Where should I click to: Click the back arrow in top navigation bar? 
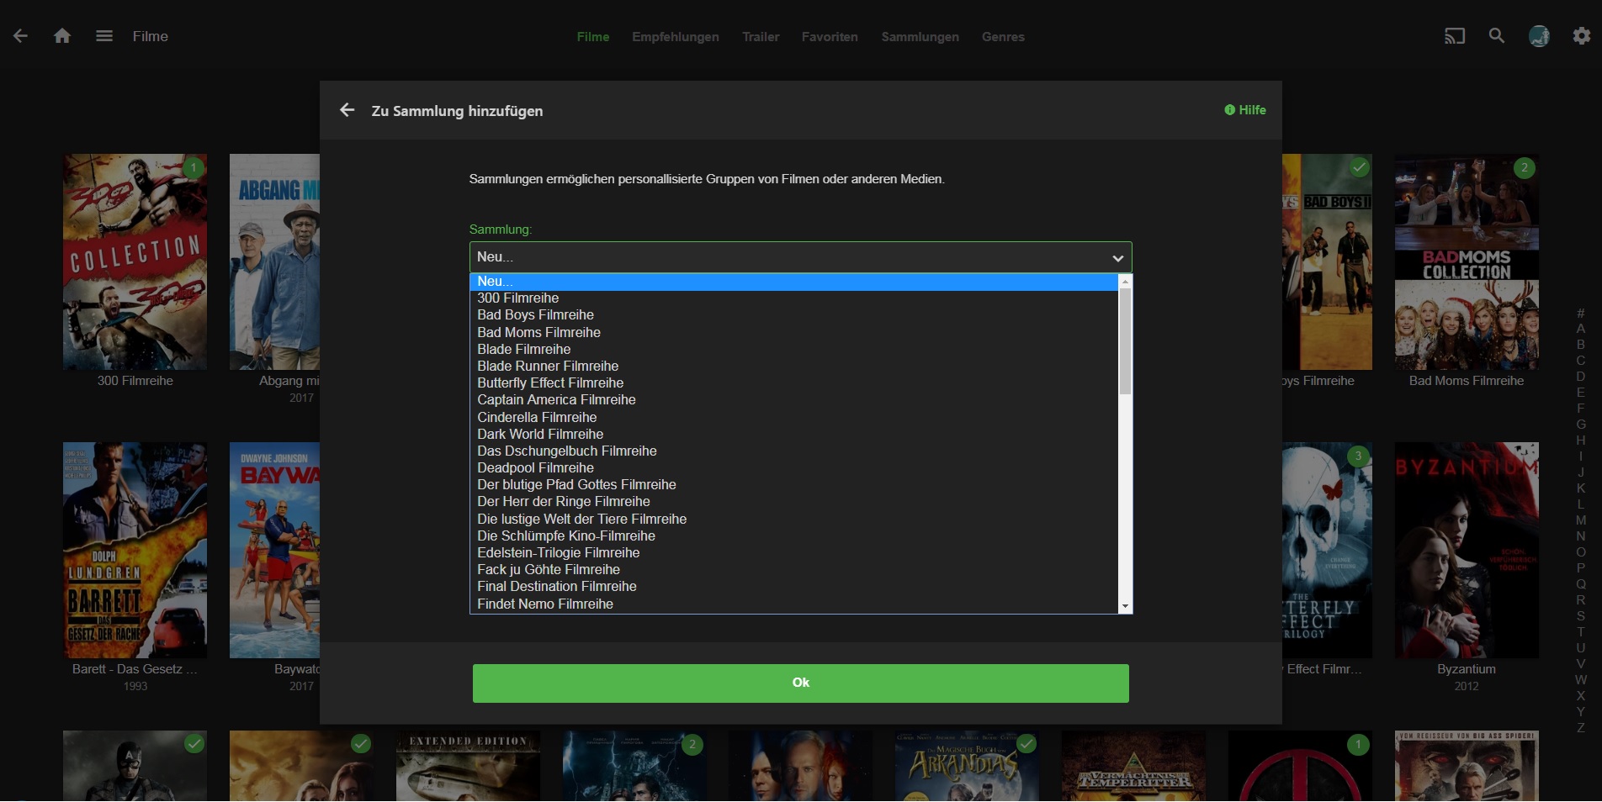click(21, 36)
